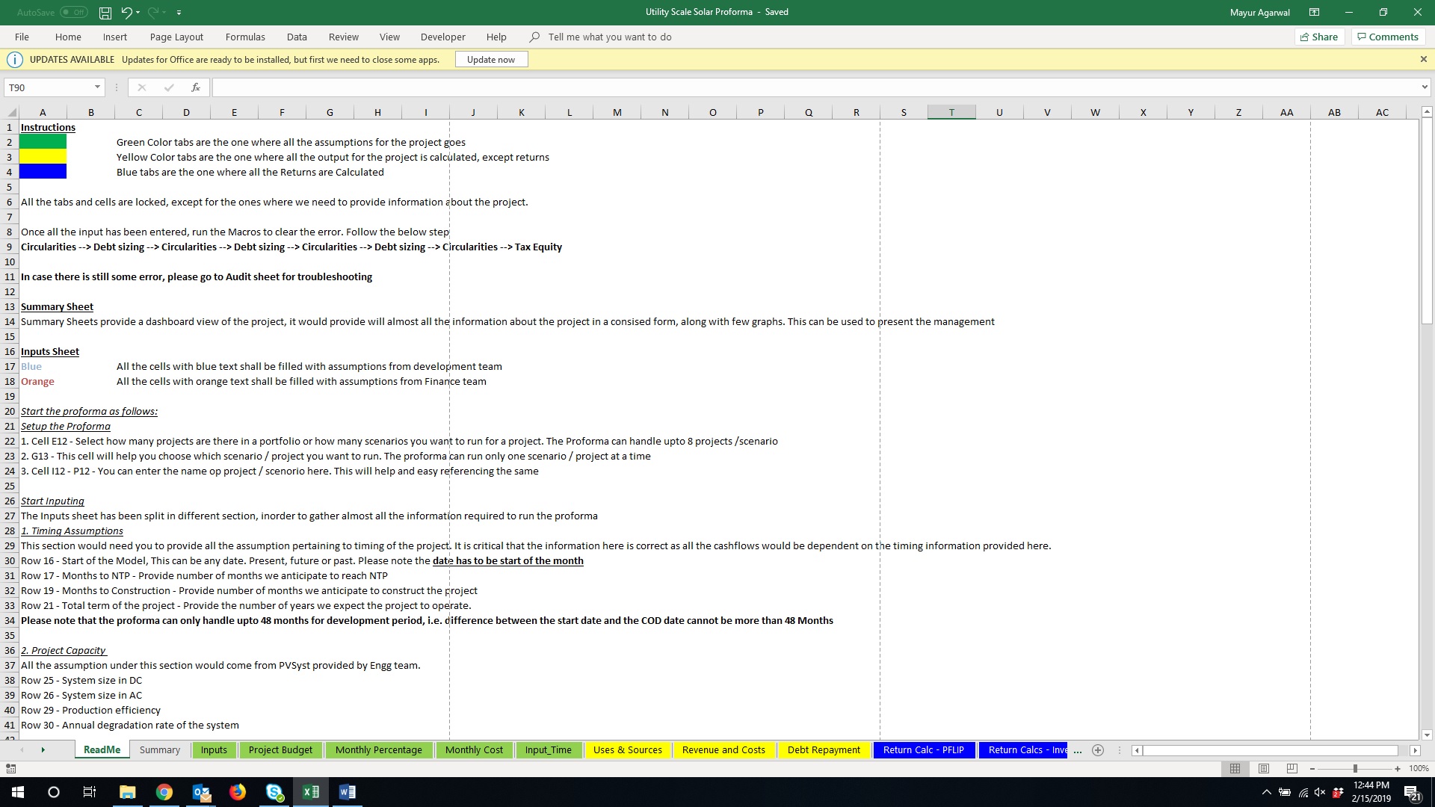This screenshot has height=807, width=1435.
Task: Click the Redo arrow icon
Action: pos(153,13)
